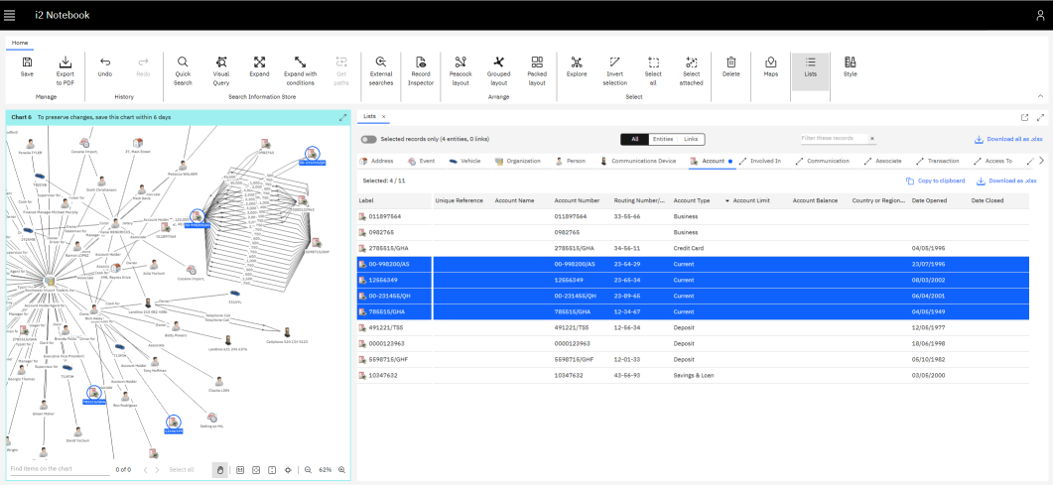Click the Find items on the chart field

(x=60, y=469)
